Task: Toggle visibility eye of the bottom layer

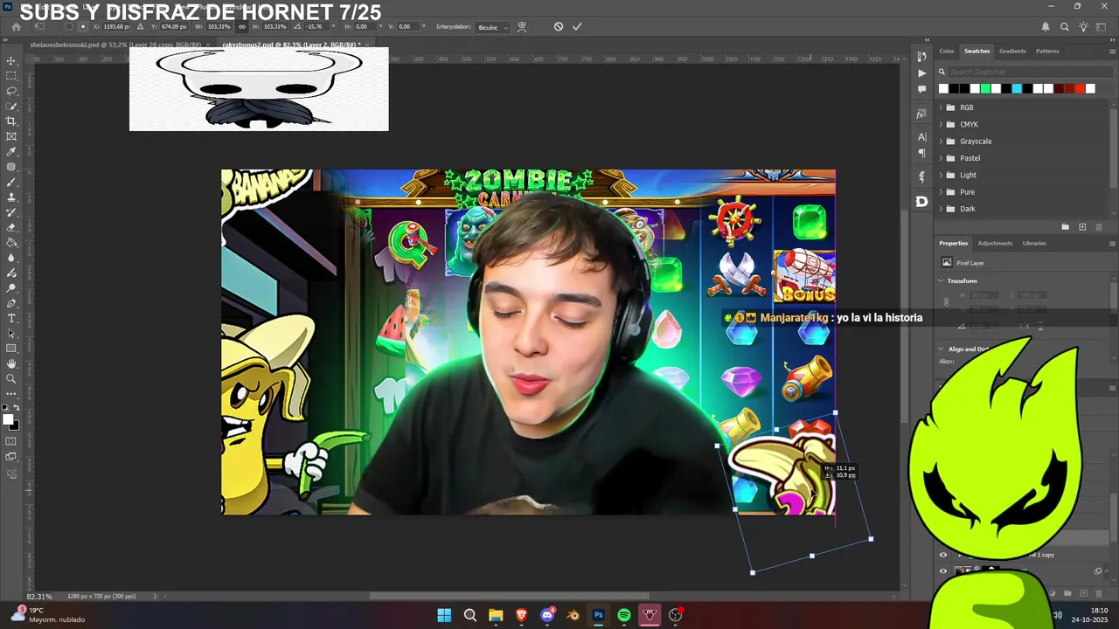Action: [x=942, y=571]
